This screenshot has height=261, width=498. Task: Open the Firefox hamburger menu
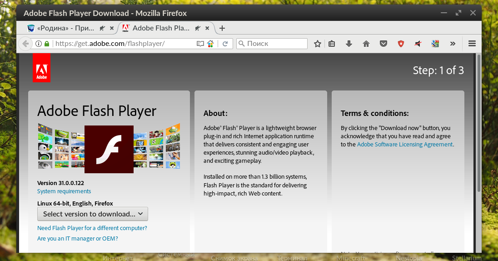(472, 44)
